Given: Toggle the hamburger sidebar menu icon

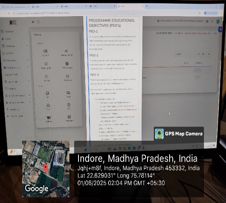Looking at the screenshot, I should 33,22.
